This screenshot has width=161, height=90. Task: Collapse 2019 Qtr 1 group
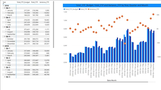(5, 48)
